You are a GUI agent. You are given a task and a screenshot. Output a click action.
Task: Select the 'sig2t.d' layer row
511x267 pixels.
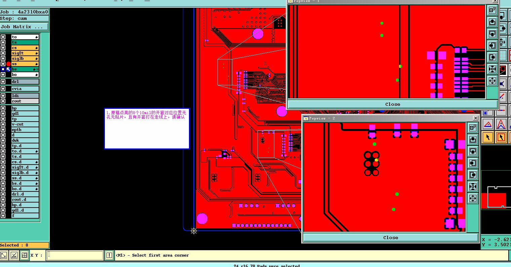(25, 167)
